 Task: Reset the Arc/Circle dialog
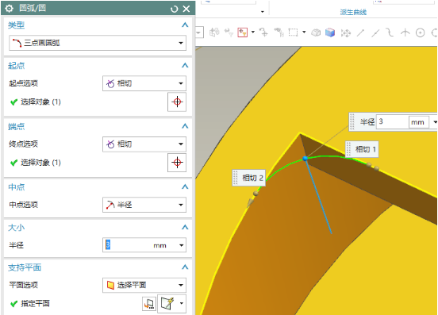coord(174,9)
